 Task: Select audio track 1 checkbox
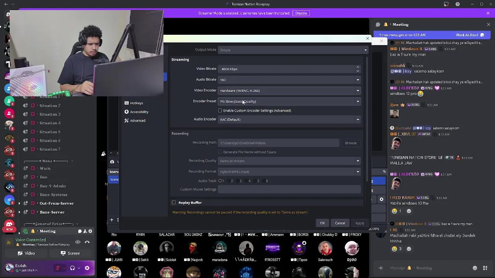pyautogui.click(x=220, y=181)
